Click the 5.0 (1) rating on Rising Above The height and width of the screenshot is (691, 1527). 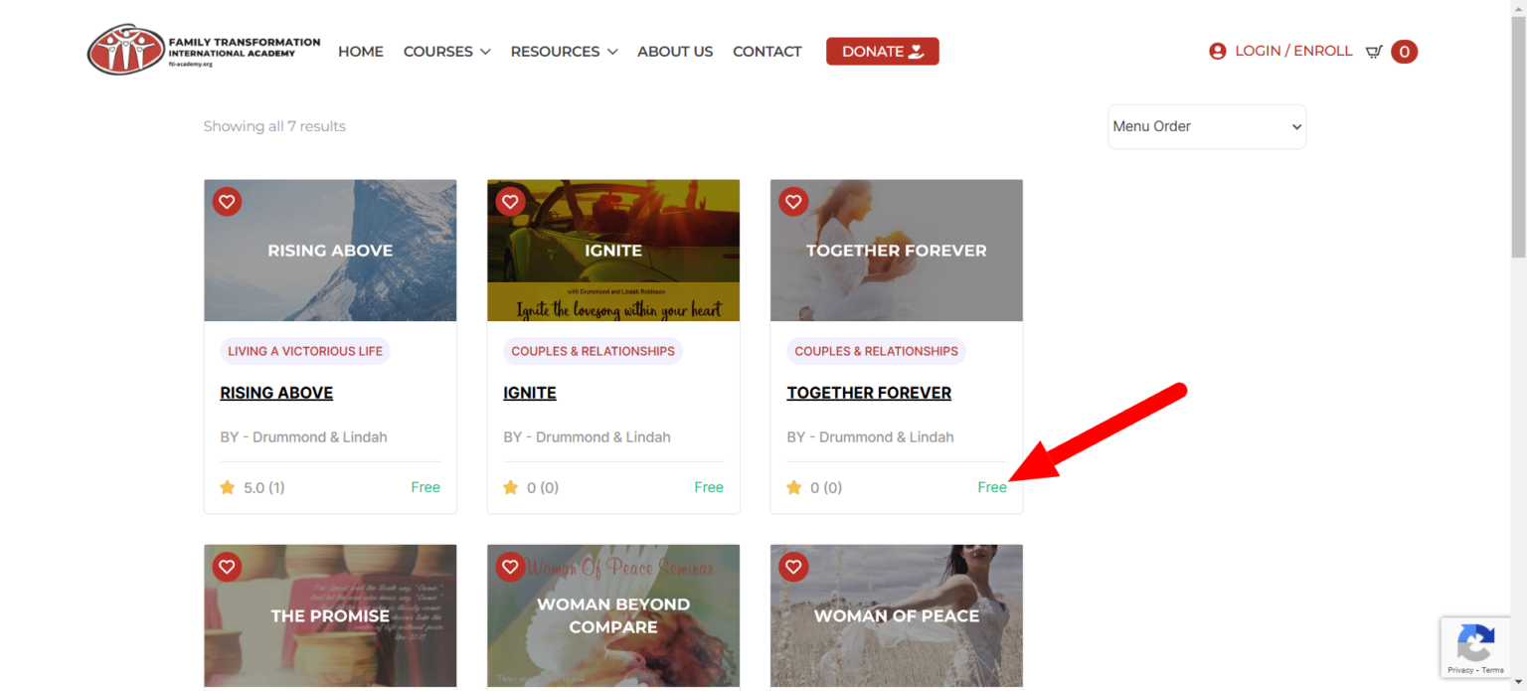[264, 487]
